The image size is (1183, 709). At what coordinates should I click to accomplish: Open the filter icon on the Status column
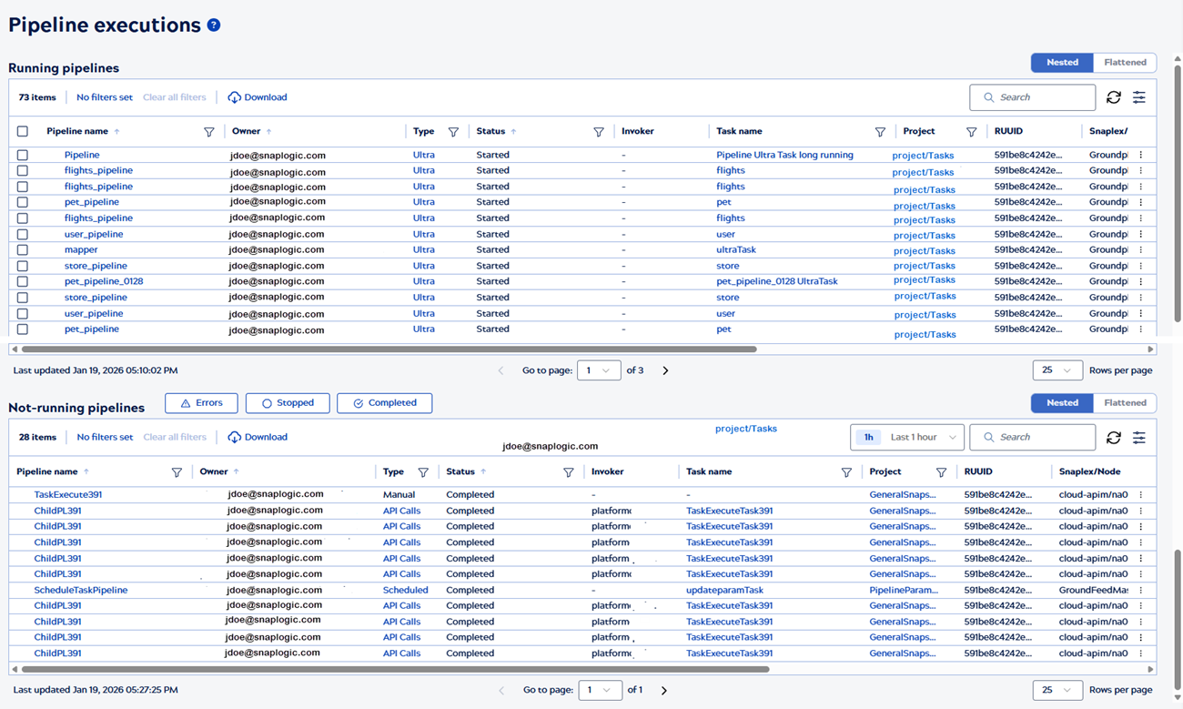599,131
